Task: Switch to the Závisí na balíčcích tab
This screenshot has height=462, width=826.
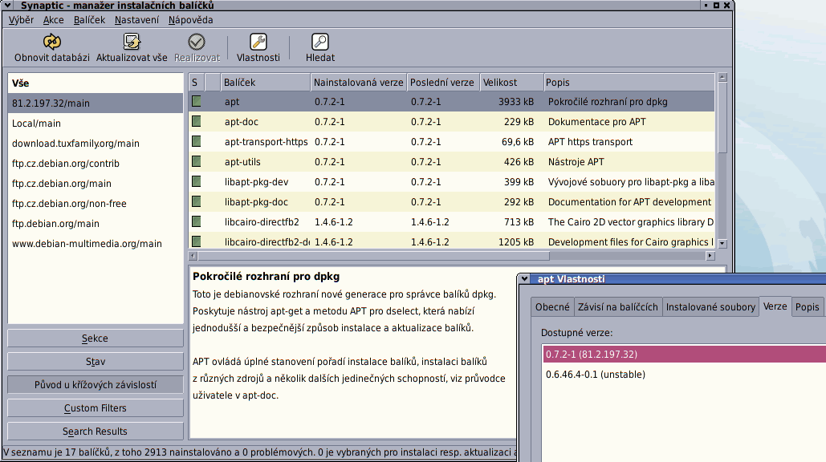Action: point(617,307)
